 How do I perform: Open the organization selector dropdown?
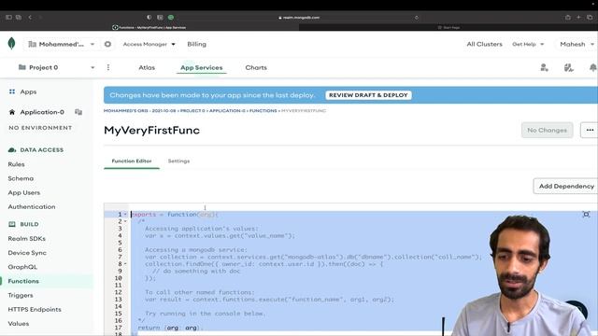(x=61, y=44)
